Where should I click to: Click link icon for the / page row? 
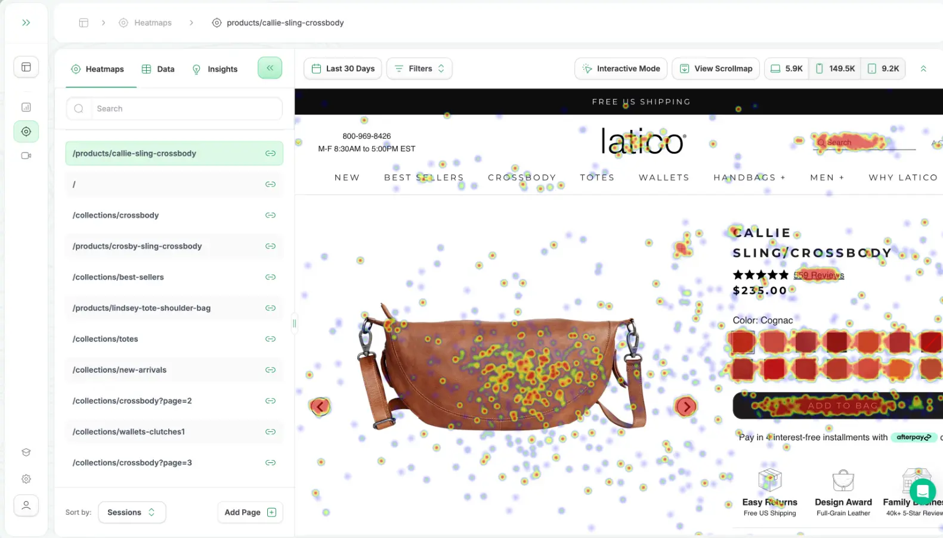pyautogui.click(x=270, y=184)
